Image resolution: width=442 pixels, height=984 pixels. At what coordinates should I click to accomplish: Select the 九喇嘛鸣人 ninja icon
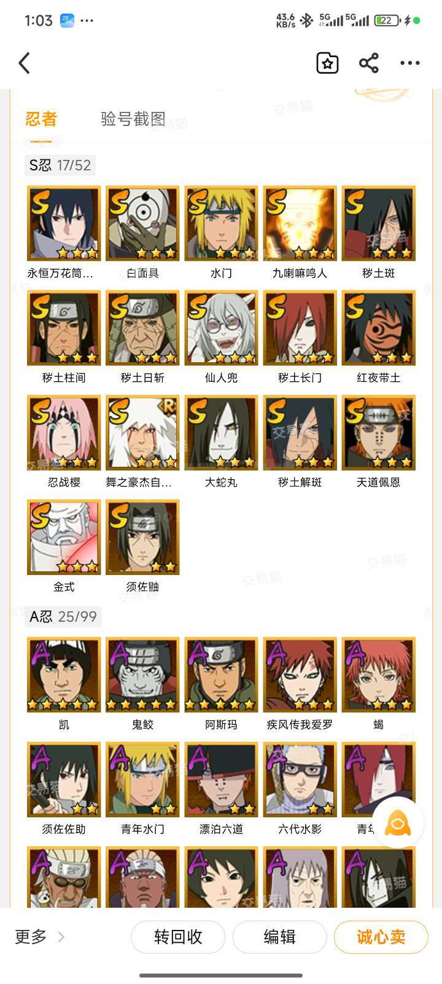point(300,223)
